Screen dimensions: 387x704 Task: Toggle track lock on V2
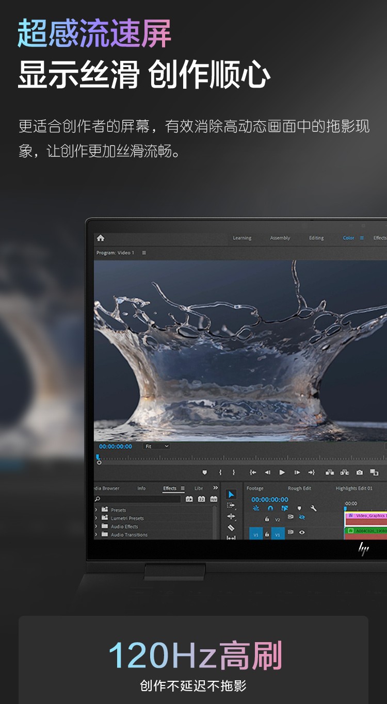point(267,519)
